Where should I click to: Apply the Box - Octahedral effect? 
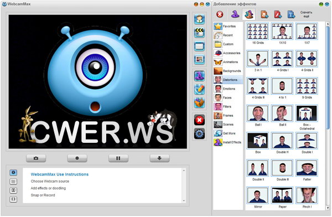tap(307, 113)
